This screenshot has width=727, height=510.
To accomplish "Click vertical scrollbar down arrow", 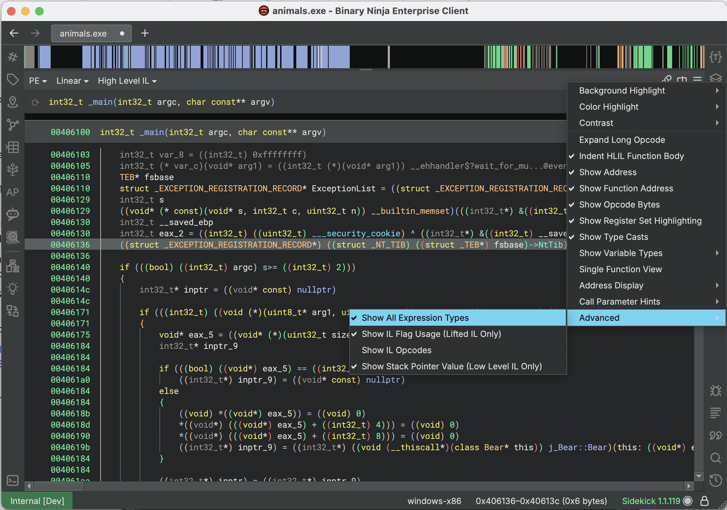I will (699, 476).
